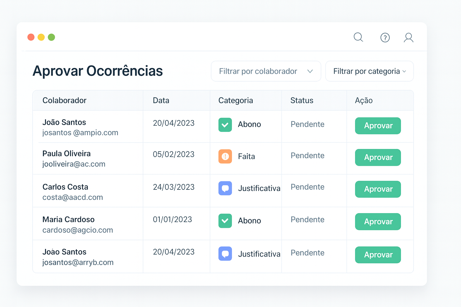Toggle green Abono check for Maria Cardoso
The width and height of the screenshot is (461, 307).
[225, 221]
